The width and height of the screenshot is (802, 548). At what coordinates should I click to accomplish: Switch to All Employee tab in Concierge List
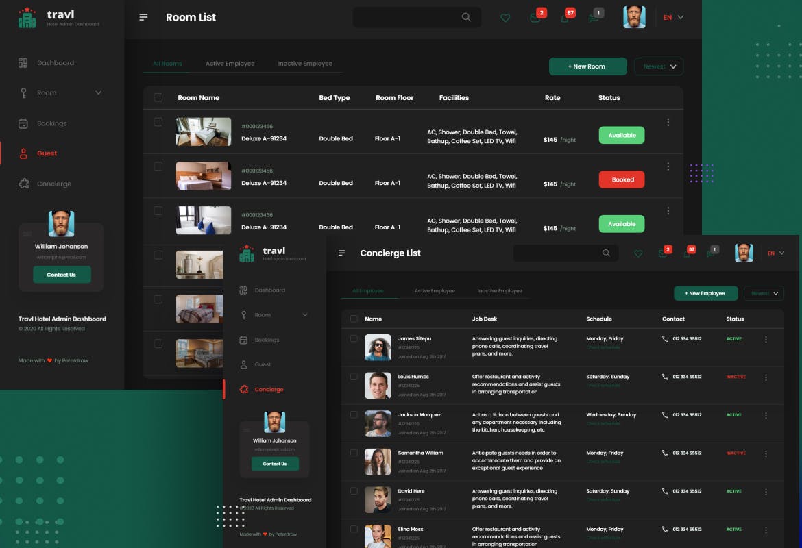point(367,291)
